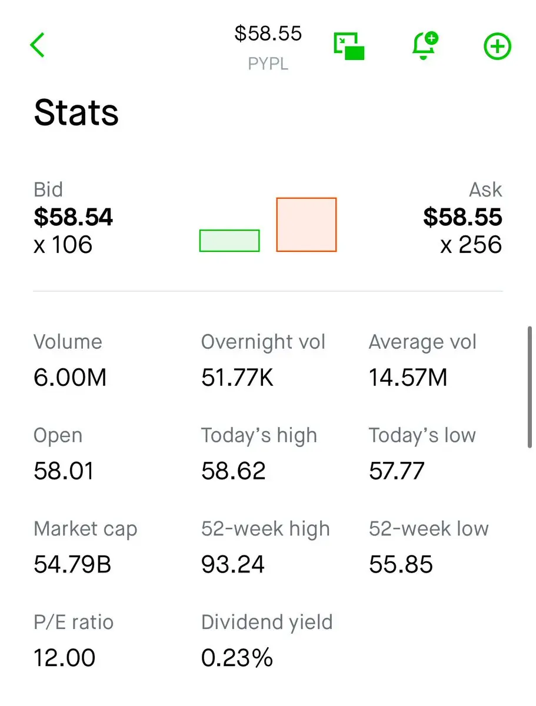The image size is (536, 706).
Task: Select the Average vol stat
Action: (x=422, y=360)
